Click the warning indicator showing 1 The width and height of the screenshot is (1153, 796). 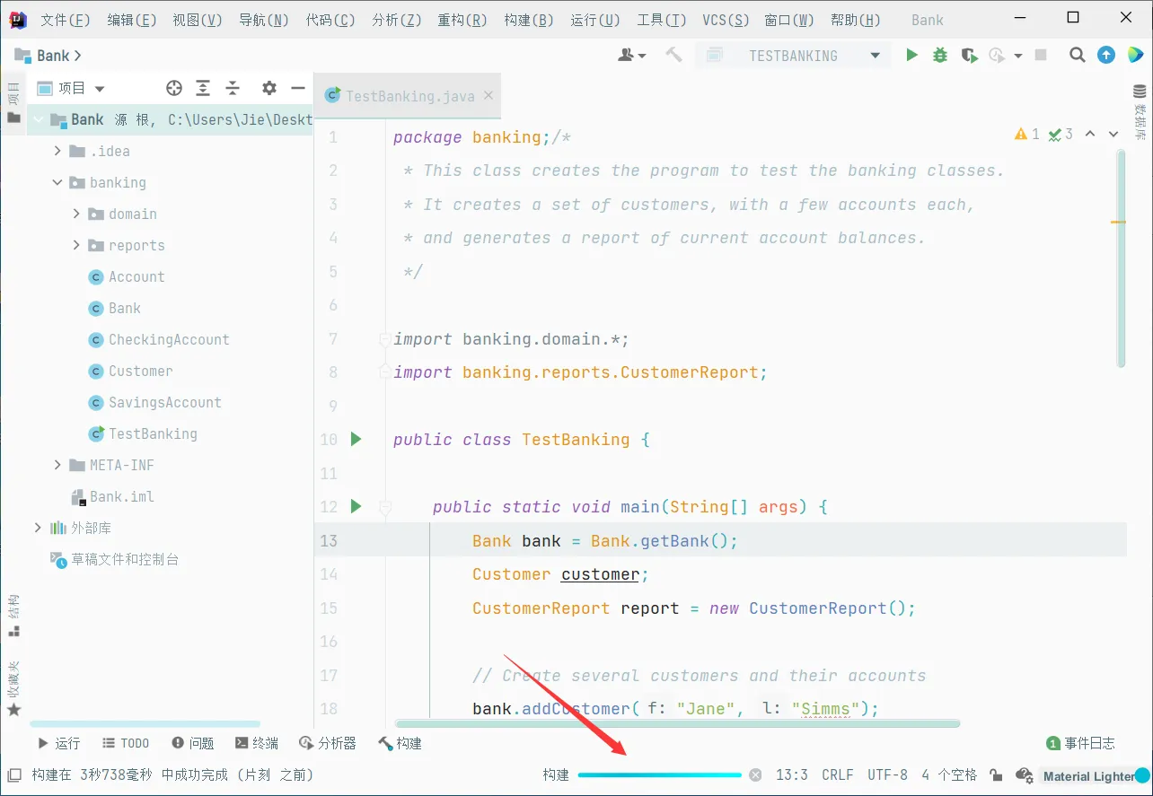pos(1027,134)
